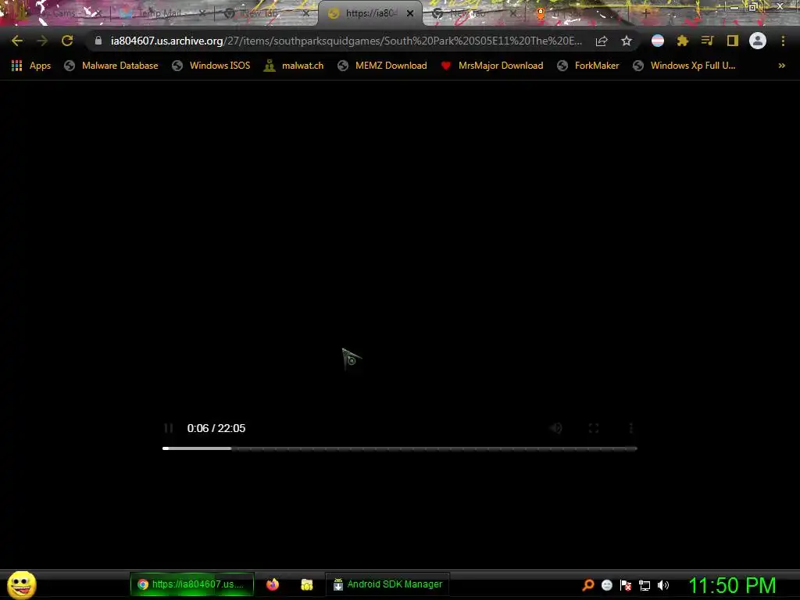Open the video player's more options menu

(x=631, y=428)
